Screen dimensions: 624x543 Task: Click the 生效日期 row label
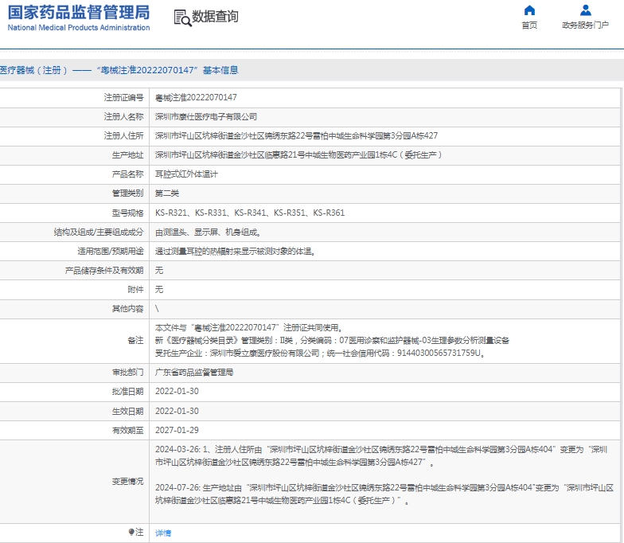click(x=127, y=411)
